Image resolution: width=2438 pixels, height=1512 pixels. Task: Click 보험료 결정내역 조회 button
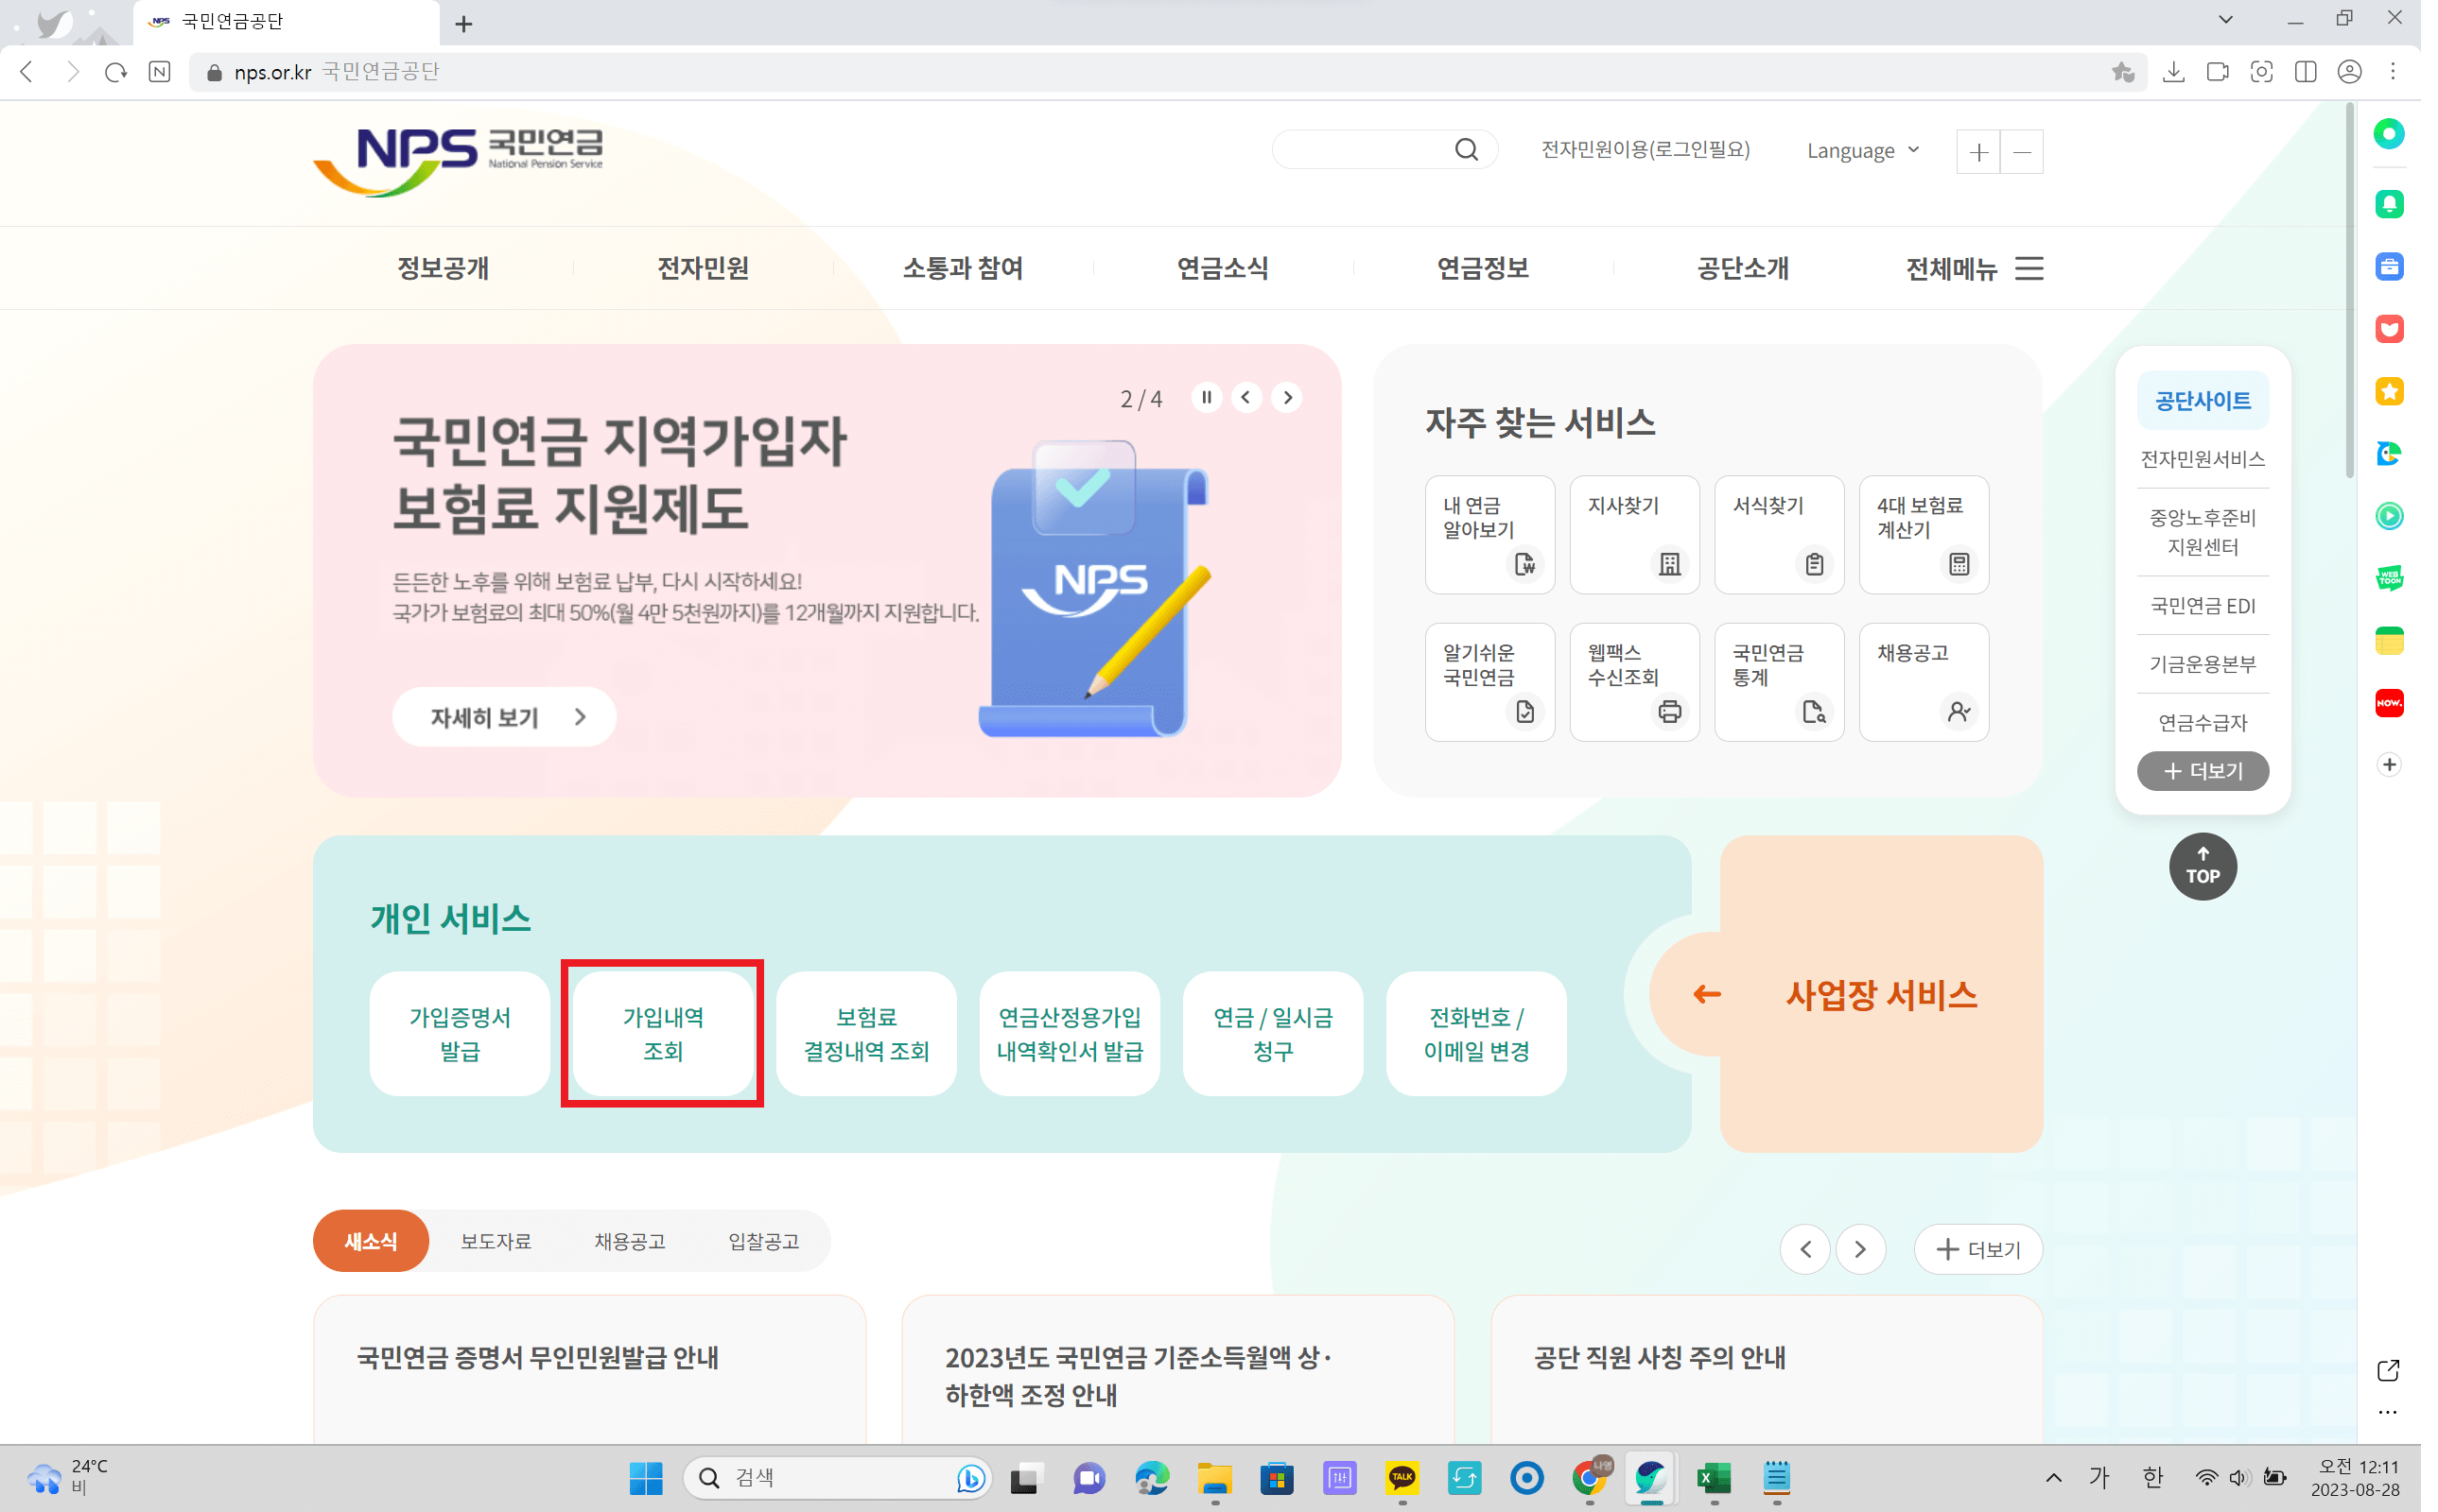point(866,1034)
